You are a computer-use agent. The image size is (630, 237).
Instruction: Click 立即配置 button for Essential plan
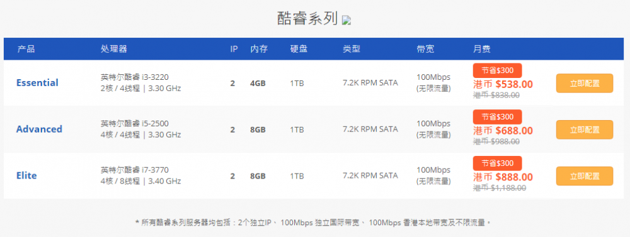(x=585, y=84)
